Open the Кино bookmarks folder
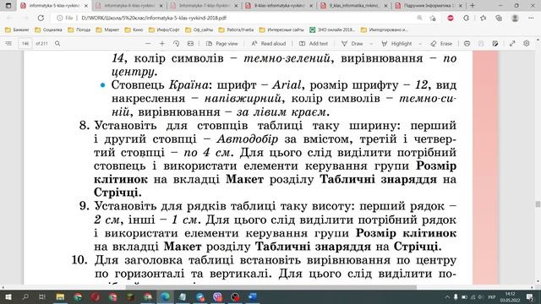This screenshot has height=304, width=541. [134, 30]
